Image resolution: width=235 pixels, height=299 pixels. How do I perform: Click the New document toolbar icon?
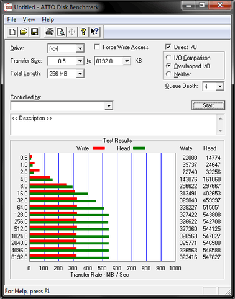[x=12, y=32]
